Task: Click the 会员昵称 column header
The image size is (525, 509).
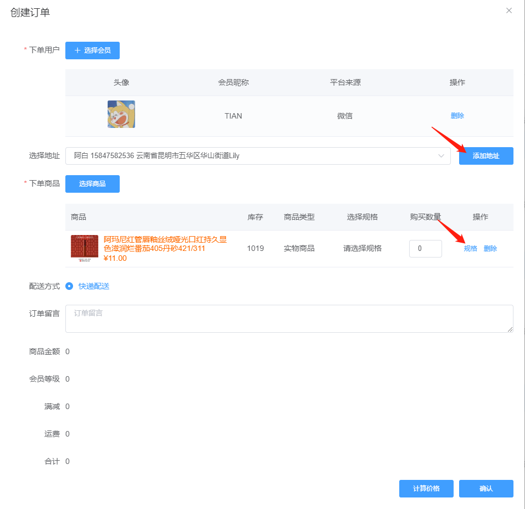Action: [233, 82]
